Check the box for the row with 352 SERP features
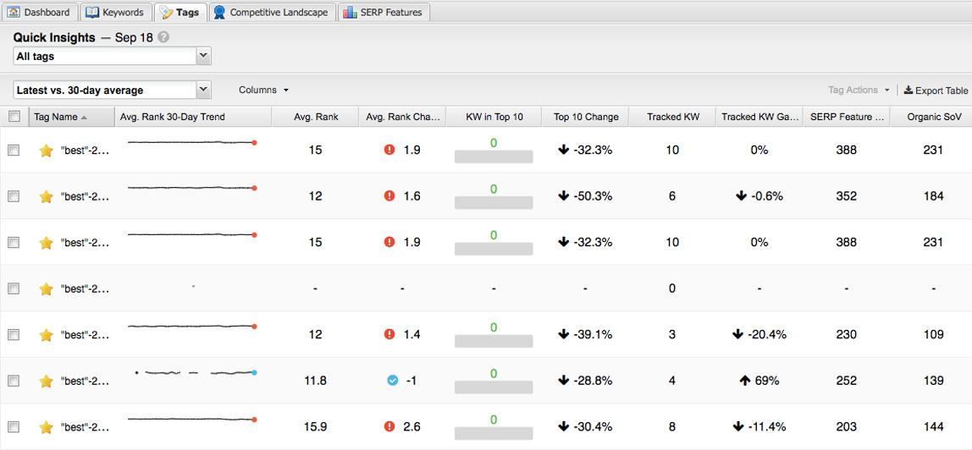972x450 pixels. pos(14,196)
